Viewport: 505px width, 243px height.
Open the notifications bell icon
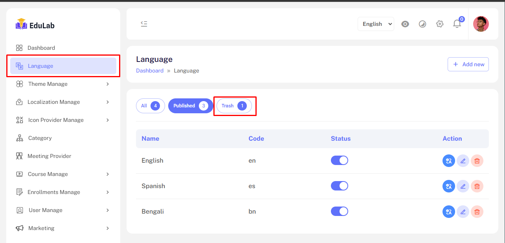pyautogui.click(x=457, y=24)
